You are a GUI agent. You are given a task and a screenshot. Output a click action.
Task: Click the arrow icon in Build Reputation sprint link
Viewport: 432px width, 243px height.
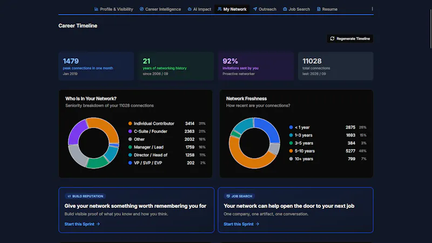coord(98,224)
